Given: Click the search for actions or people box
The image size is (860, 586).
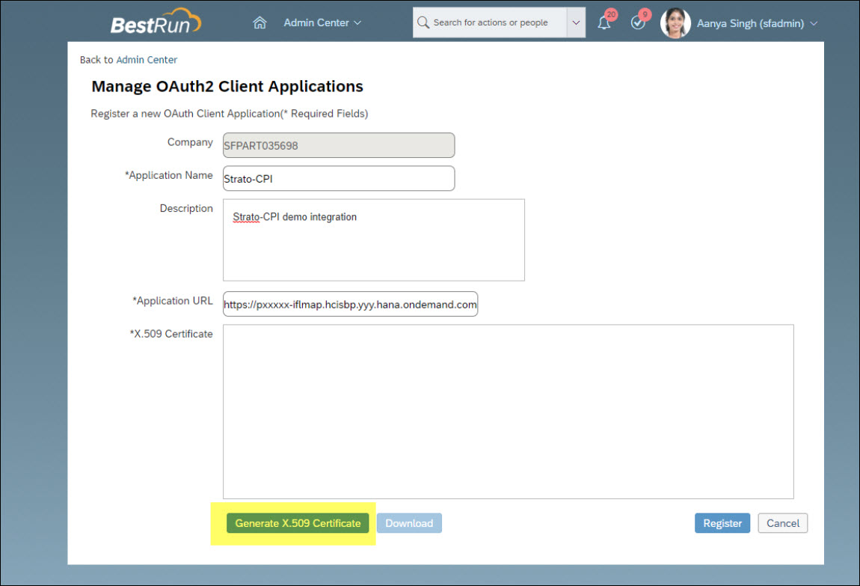Looking at the screenshot, I should pyautogui.click(x=497, y=22).
